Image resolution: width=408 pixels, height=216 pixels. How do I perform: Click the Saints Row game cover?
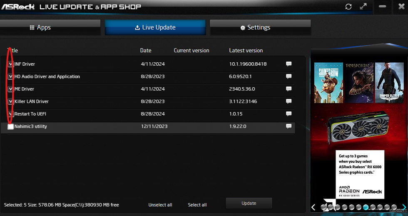pos(328,83)
